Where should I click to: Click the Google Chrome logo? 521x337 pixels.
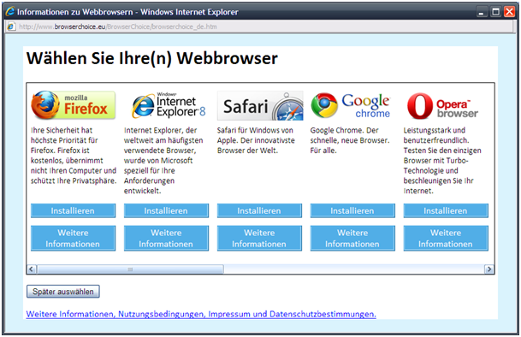(x=351, y=105)
